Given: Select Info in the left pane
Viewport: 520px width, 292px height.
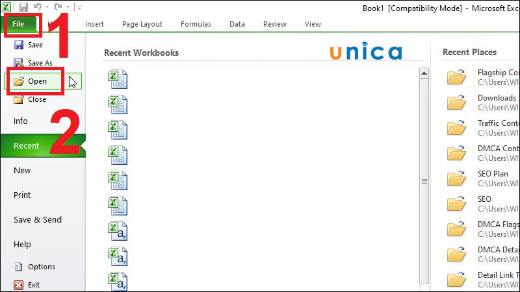Looking at the screenshot, I should click(21, 121).
